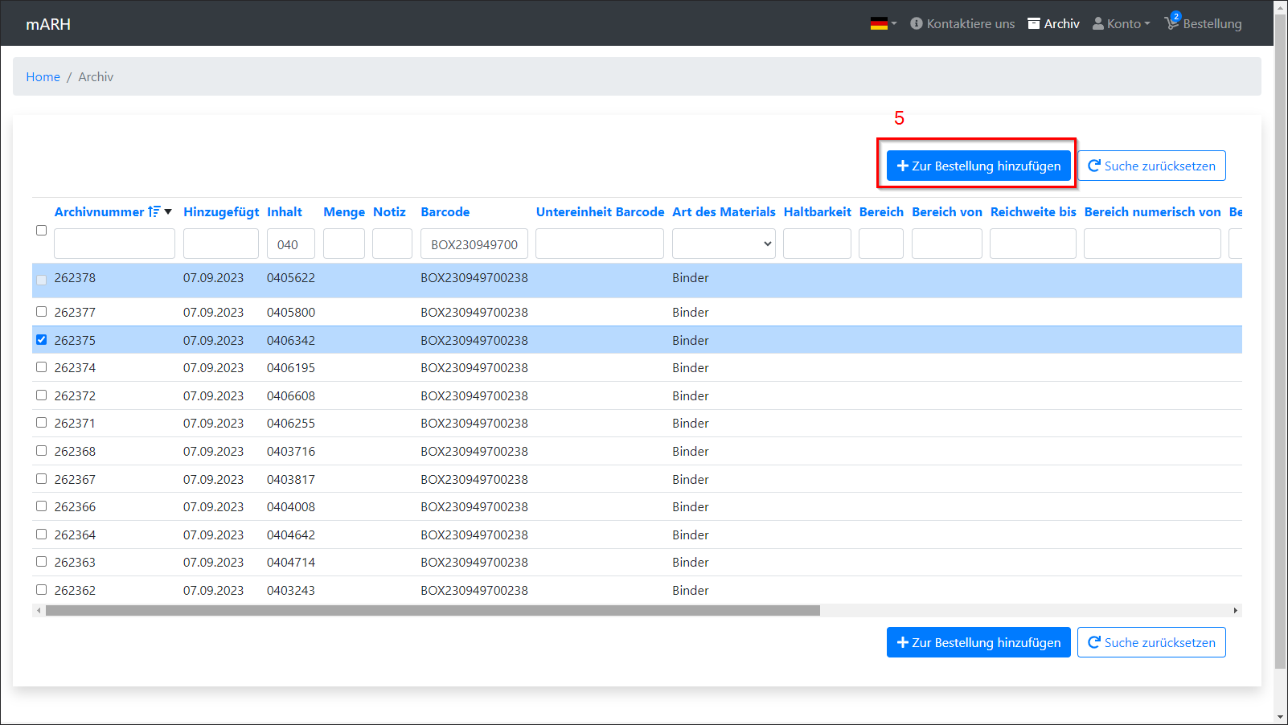This screenshot has height=725, width=1288.
Task: Focus the Inhalt filter input field
Action: coord(290,244)
